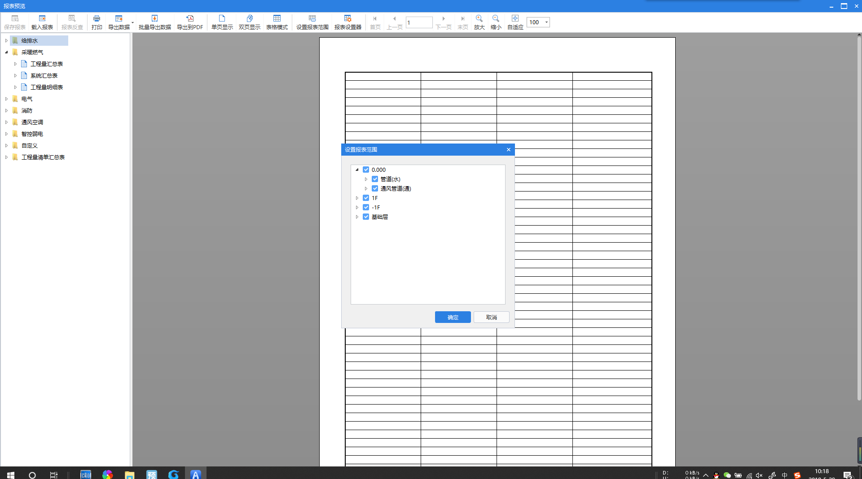Click the page number input field

point(419,22)
